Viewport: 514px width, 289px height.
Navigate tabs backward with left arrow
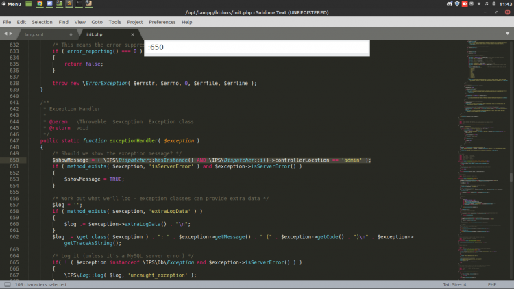(5, 34)
